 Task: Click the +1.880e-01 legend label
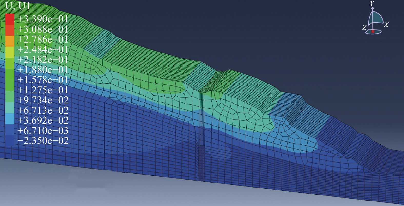[43, 70]
